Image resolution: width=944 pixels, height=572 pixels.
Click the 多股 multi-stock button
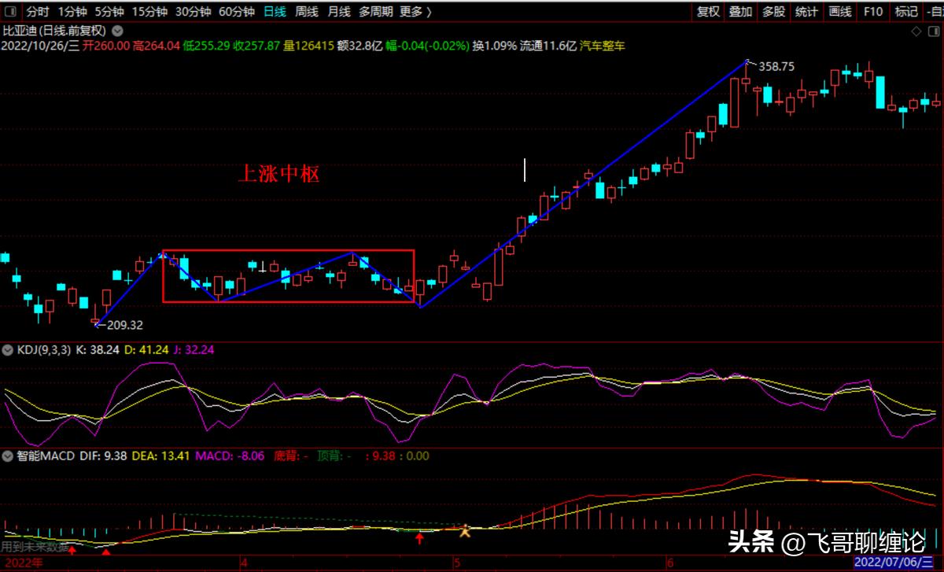(x=773, y=12)
